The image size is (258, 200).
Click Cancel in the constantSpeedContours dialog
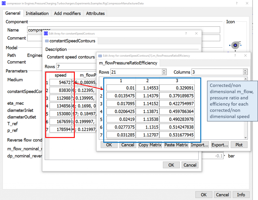tap(190, 165)
